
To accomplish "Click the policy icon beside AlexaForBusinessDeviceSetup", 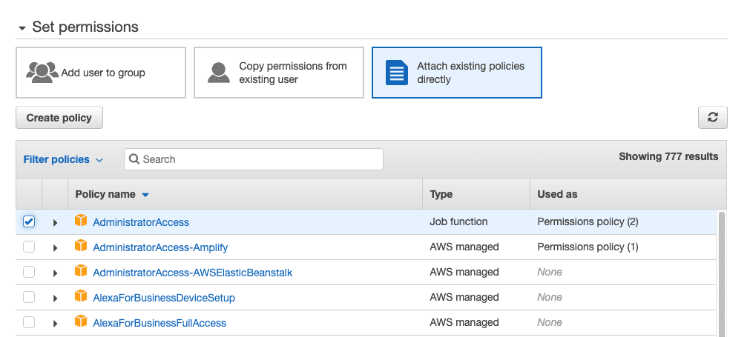I will tap(81, 297).
